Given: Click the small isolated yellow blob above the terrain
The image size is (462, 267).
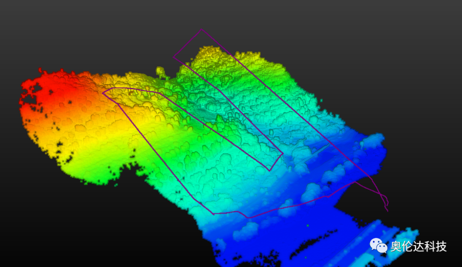Looking at the screenshot, I should 160,71.
